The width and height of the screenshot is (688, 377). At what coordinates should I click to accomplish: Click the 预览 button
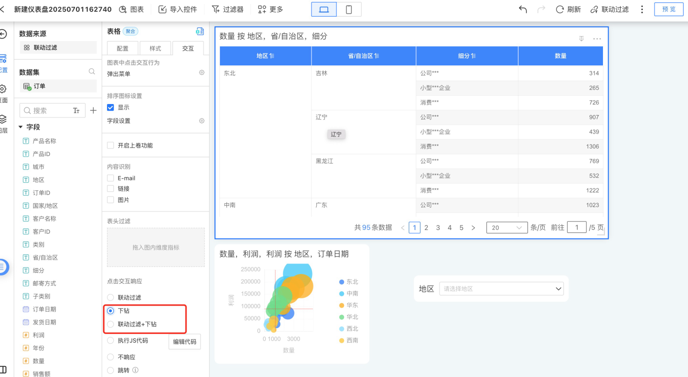click(x=669, y=10)
